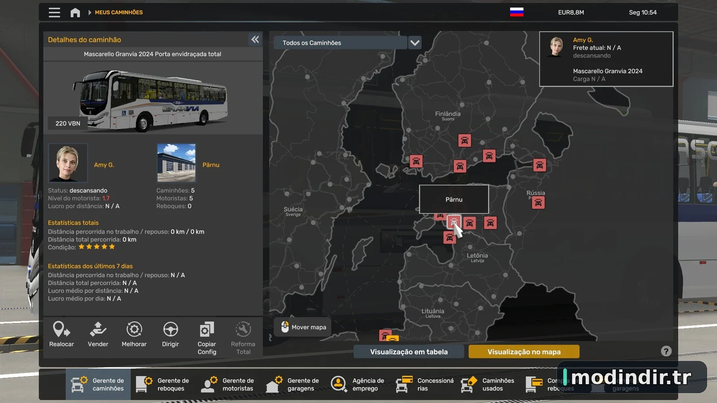Click the Letônia map label
The image size is (717, 403).
[x=477, y=257]
